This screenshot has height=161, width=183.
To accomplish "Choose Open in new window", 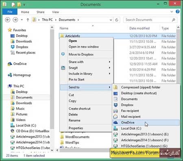I will [x=87, y=47].
